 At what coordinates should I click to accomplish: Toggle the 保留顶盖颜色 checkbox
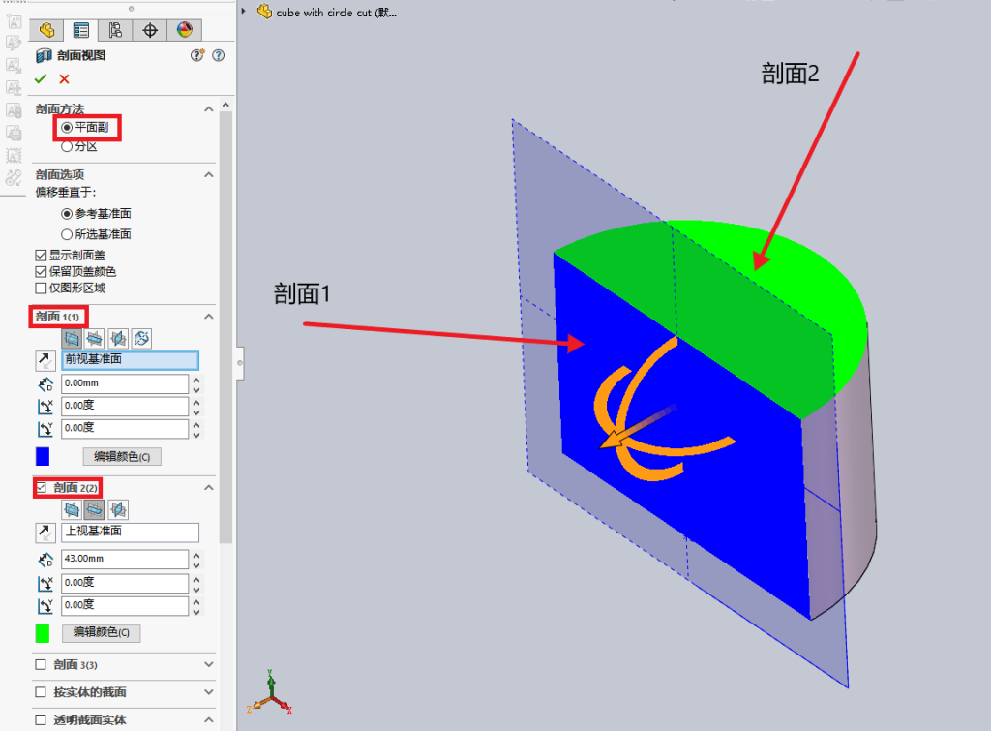click(x=41, y=272)
